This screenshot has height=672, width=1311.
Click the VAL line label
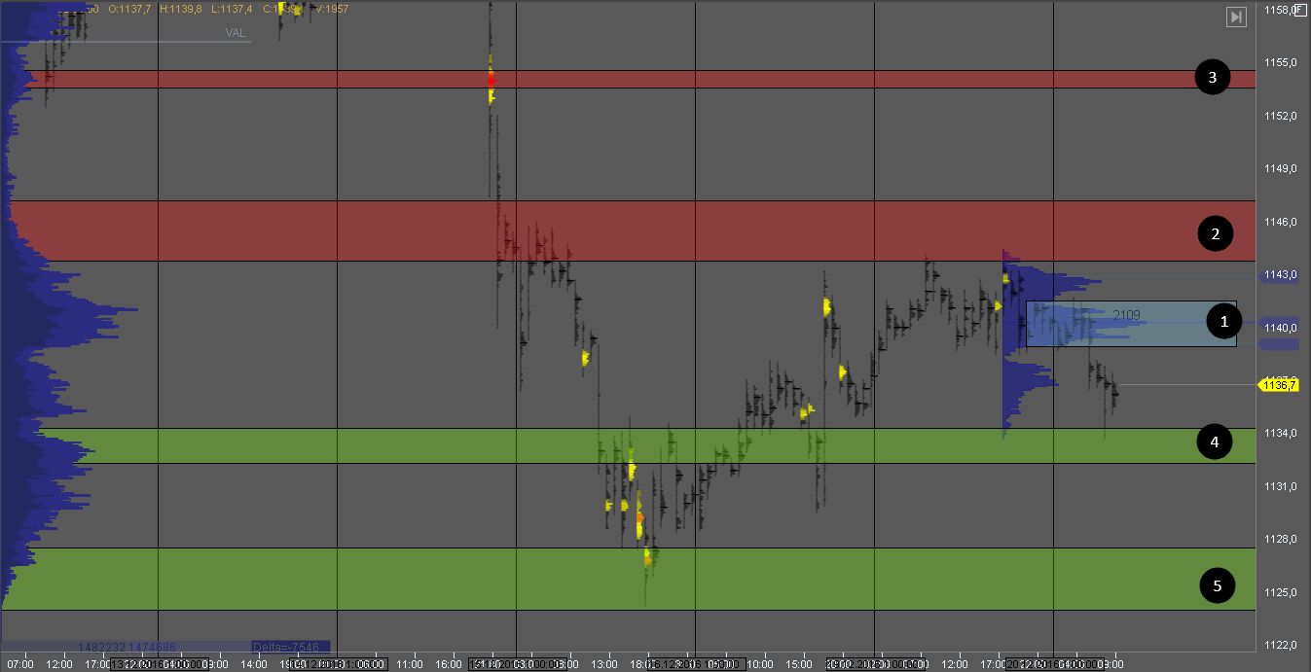[235, 32]
